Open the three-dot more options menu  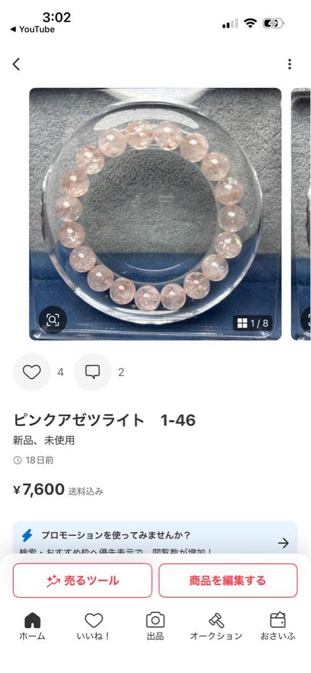click(x=290, y=64)
